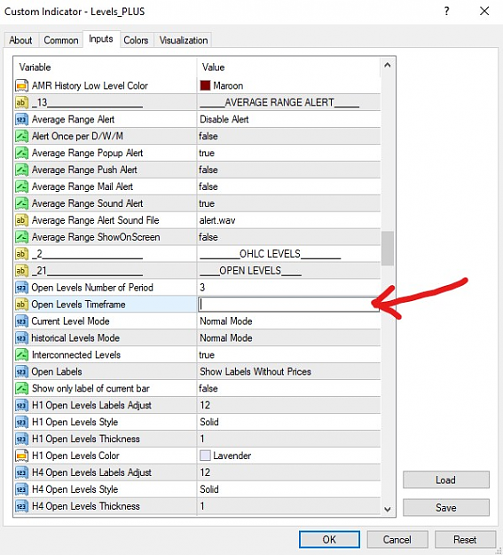The width and height of the screenshot is (503, 555).
Task: Click the integer icon beside H1 Open Levels Style
Action: (21, 422)
